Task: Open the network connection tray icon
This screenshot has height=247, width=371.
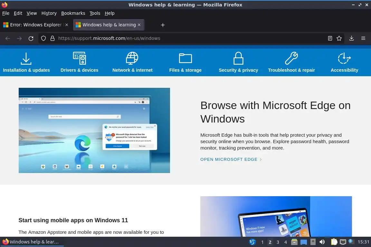Action: [343, 242]
